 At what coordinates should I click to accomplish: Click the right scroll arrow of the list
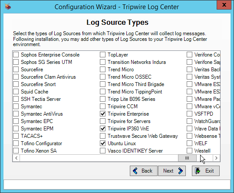[x=216, y=158]
